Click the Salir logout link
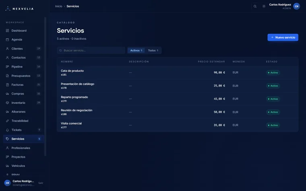 click(41, 183)
